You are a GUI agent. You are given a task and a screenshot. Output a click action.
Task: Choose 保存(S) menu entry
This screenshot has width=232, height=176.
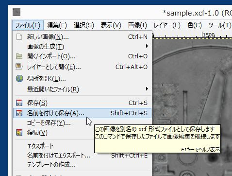[x=82, y=103]
